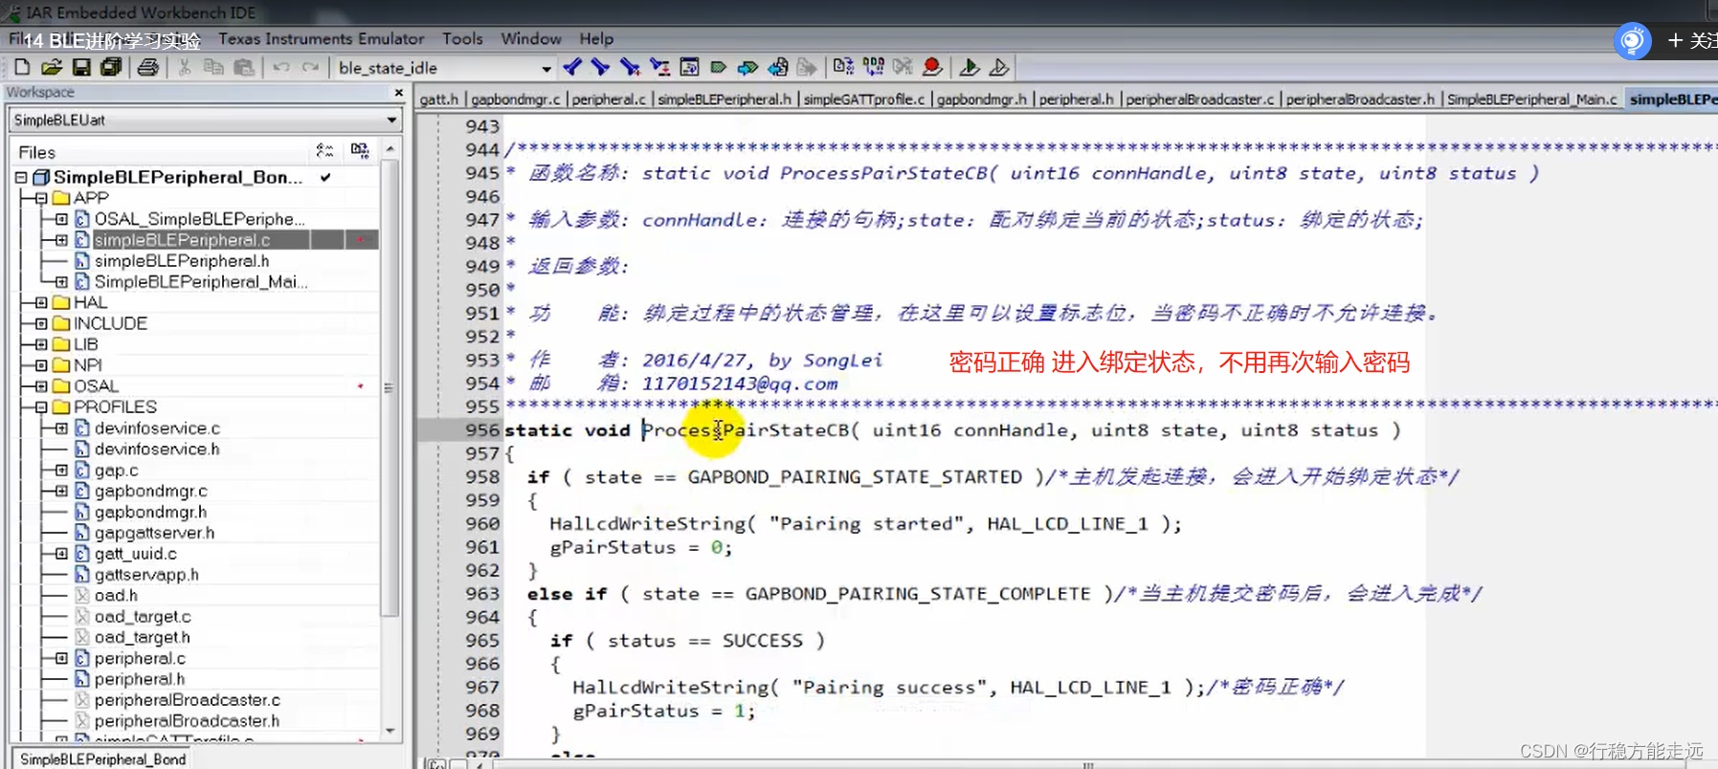Open the Tools menu

click(x=462, y=39)
